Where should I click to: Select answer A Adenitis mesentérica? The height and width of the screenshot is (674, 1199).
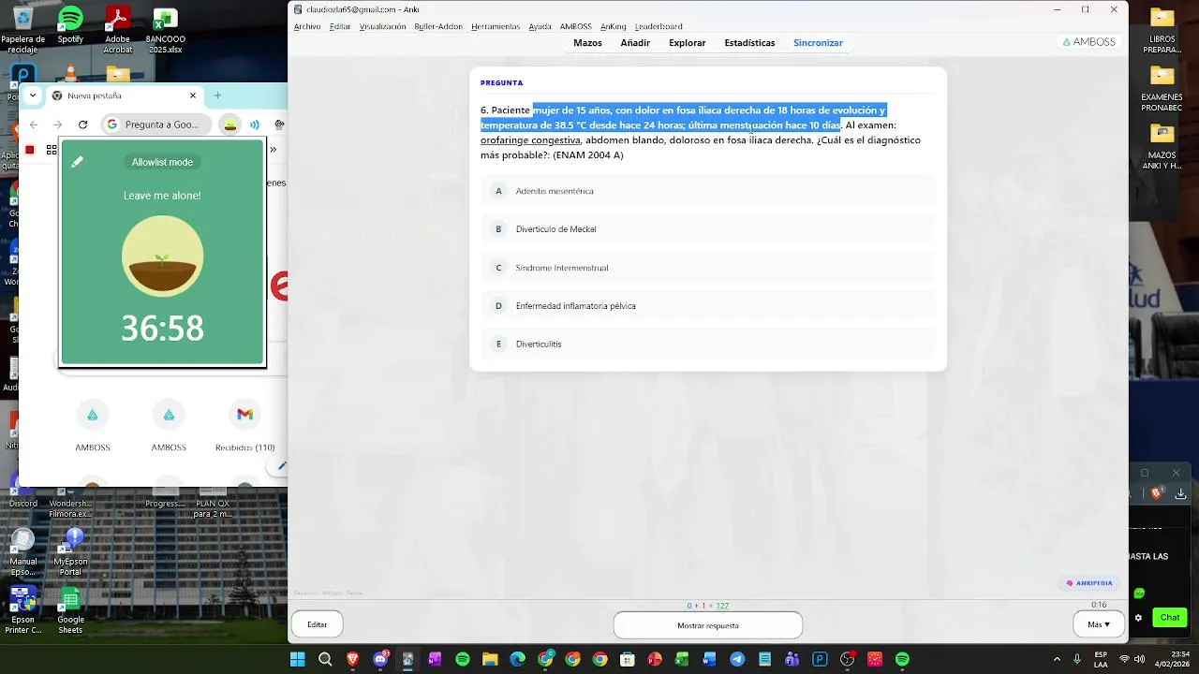[708, 191]
